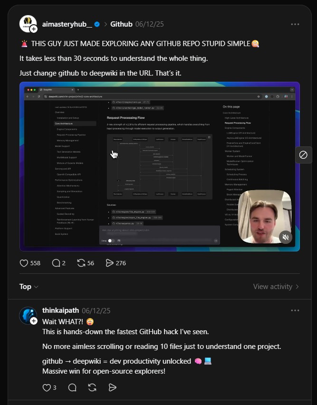Image resolution: width=317 pixels, height=405 pixels.
Task: Repost the aimasteryhub__ post with 56 reposts
Action: coord(81,263)
